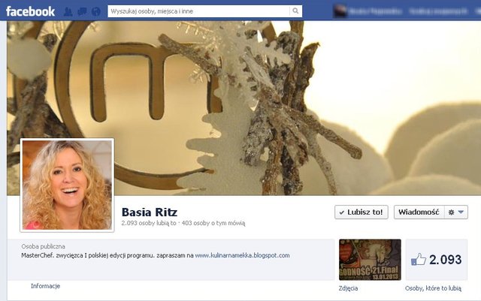Open Basia Ritz profile picture
Screen dimensions: 481x301
[67, 185]
